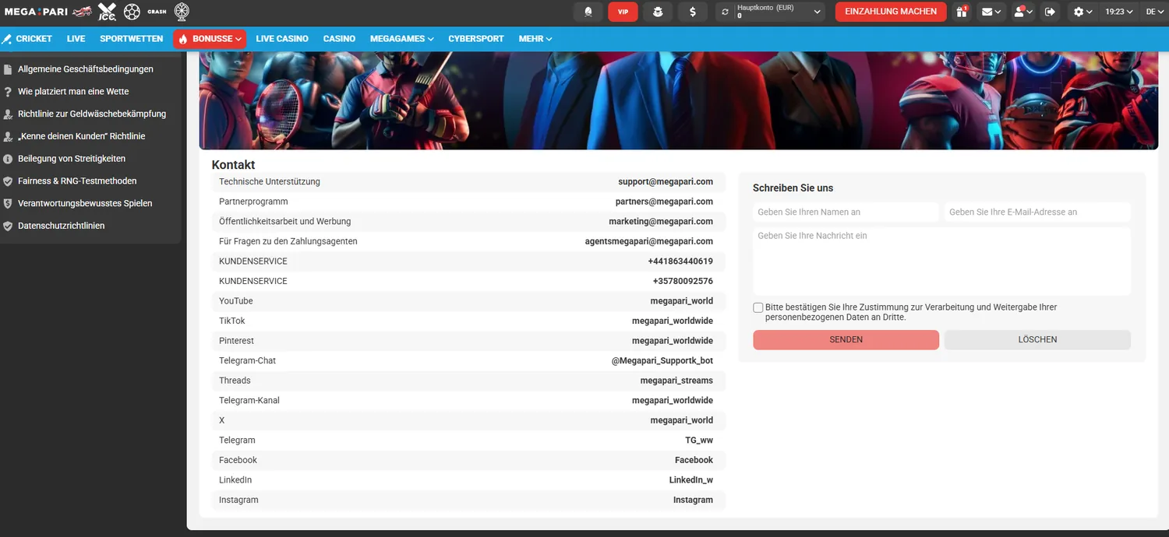1169x537 pixels.
Task: Focus the name input field
Action: (846, 212)
